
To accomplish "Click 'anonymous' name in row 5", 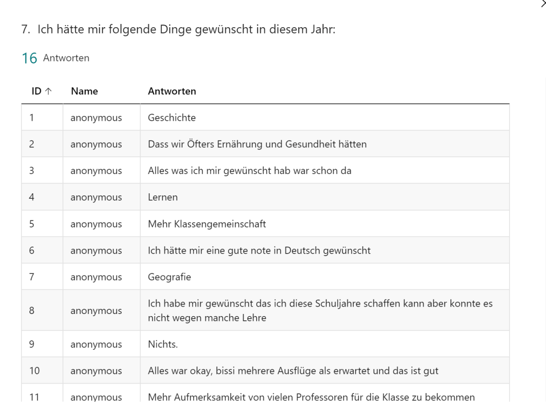I will 96,224.
